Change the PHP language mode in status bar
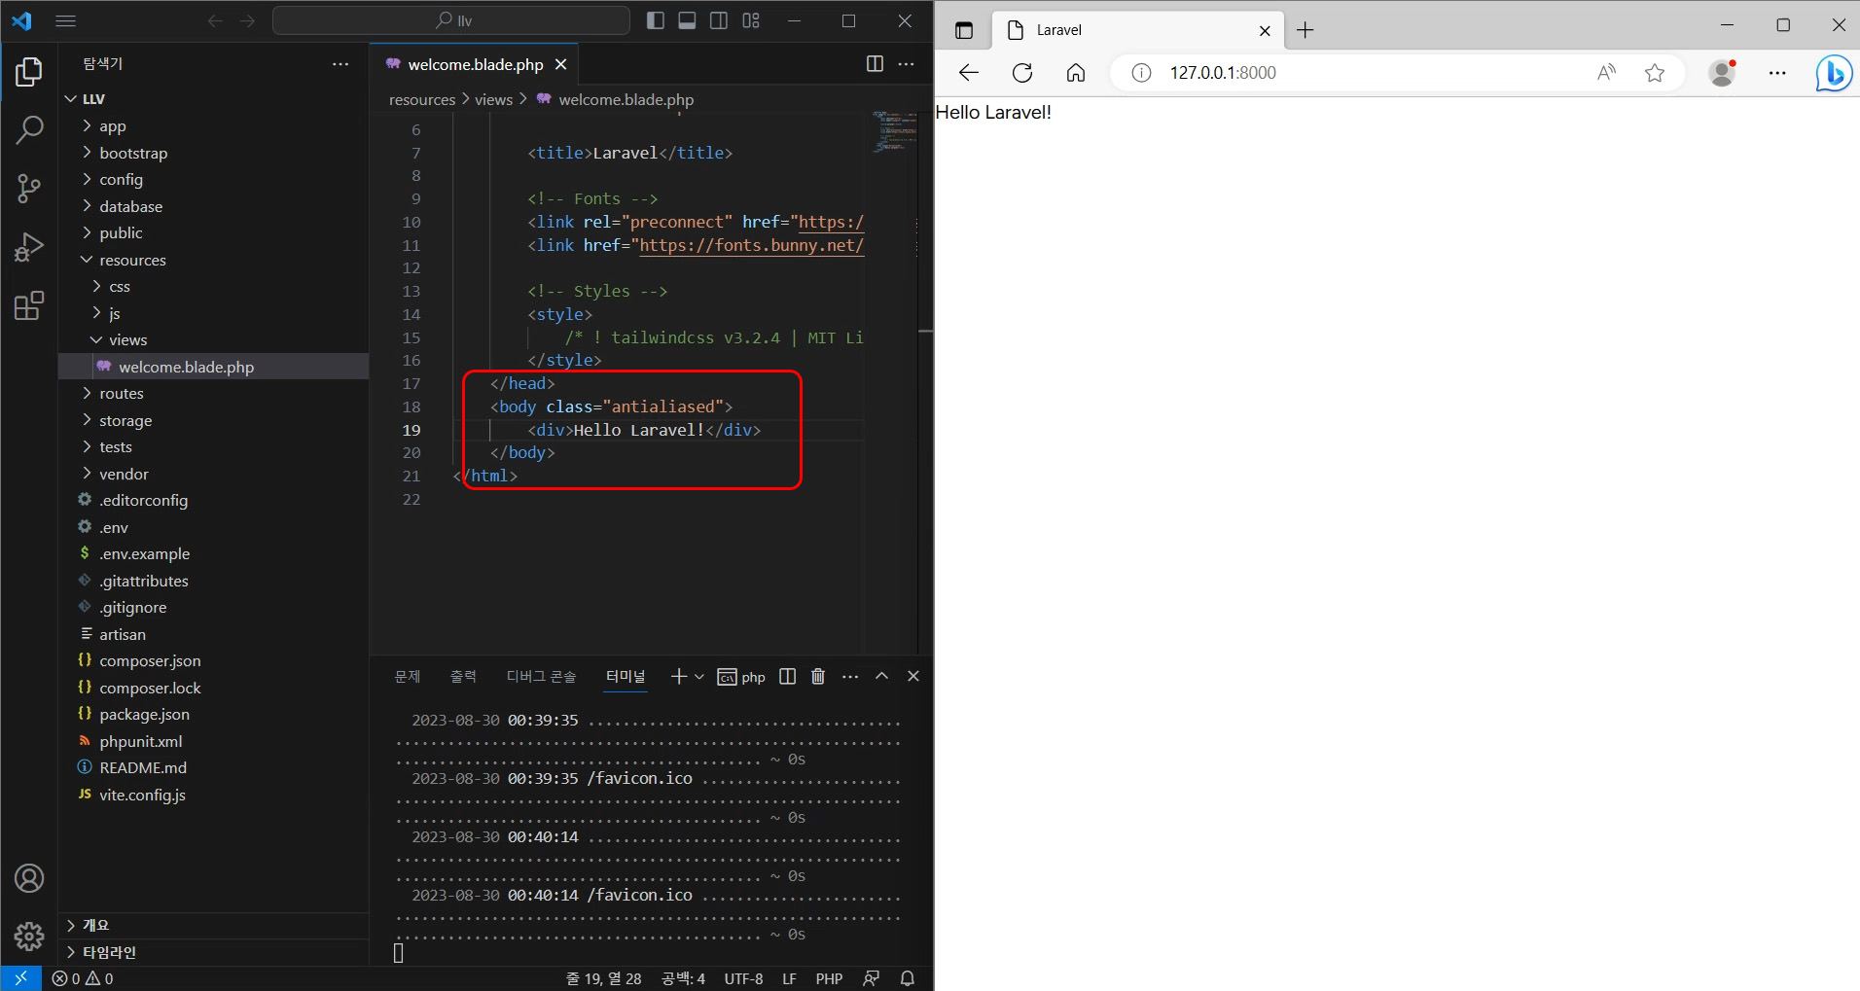 829,979
